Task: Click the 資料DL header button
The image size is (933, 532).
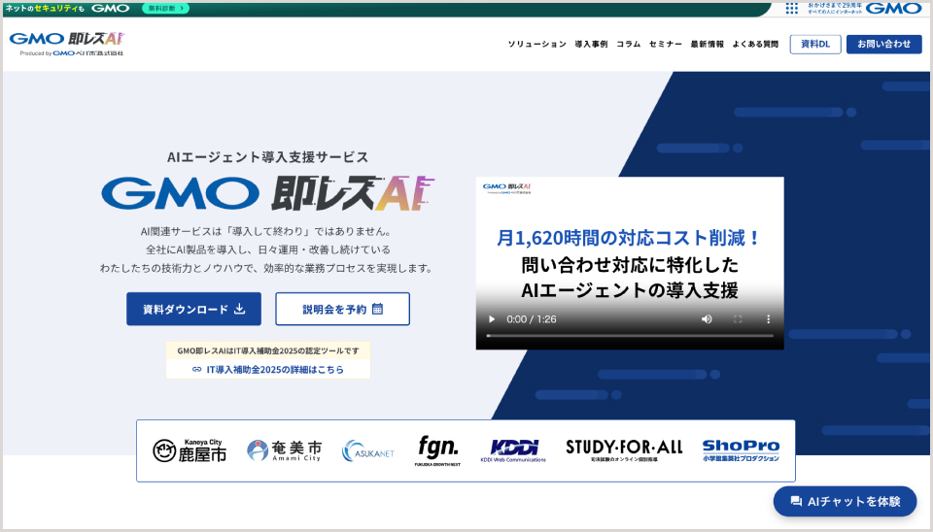Action: 815,44
